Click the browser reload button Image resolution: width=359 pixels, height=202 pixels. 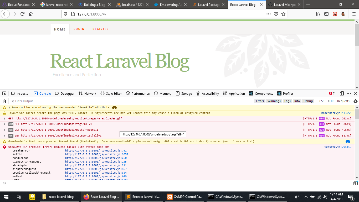[22, 14]
